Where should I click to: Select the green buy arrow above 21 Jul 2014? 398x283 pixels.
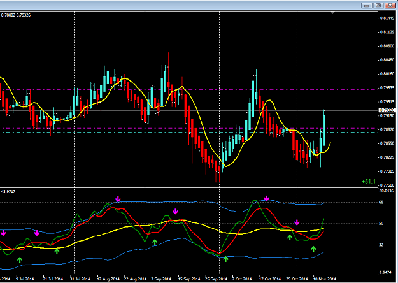pyautogui.click(x=57, y=251)
